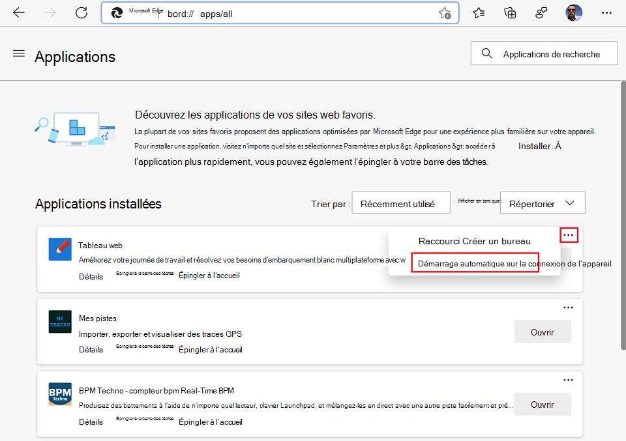Click 'Épingler à l'accueil' for BPM Techno
The image size is (626, 441).
click(210, 421)
